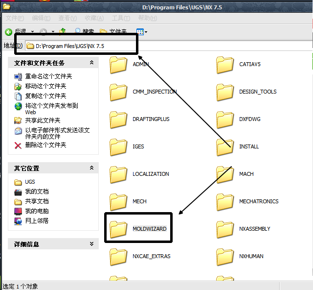Open the 收藏(A) menu

pyautogui.click(x=94, y=18)
